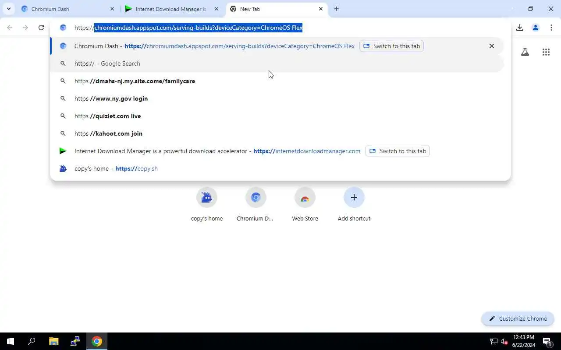Open Web Store shortcut tile
The image size is (561, 350).
305,204
